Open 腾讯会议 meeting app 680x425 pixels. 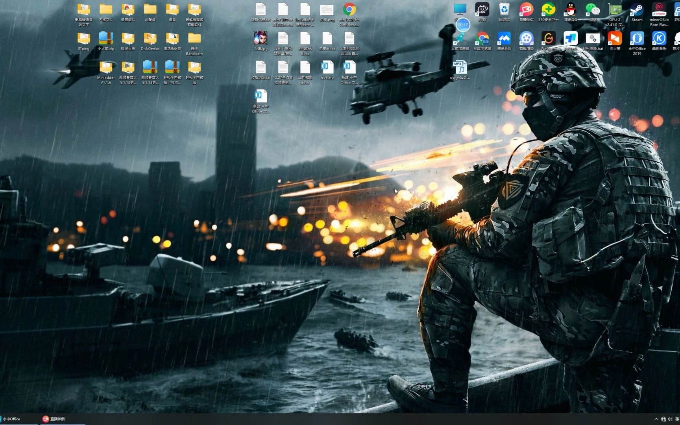pos(504,41)
